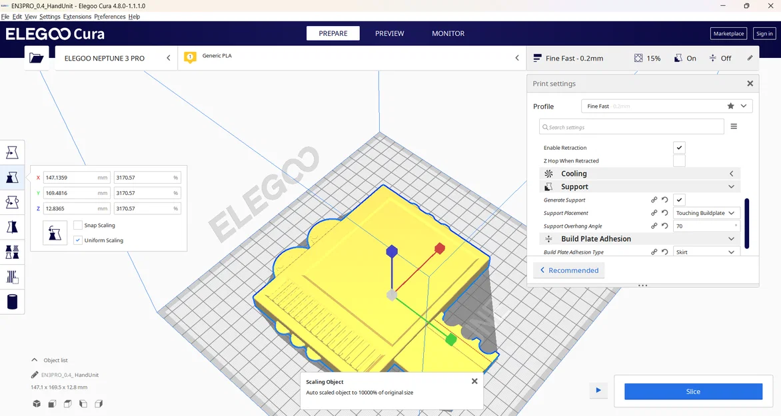Viewport: 781px width, 416px height.
Task: Open Per Model Settings tool
Action: pos(12,252)
